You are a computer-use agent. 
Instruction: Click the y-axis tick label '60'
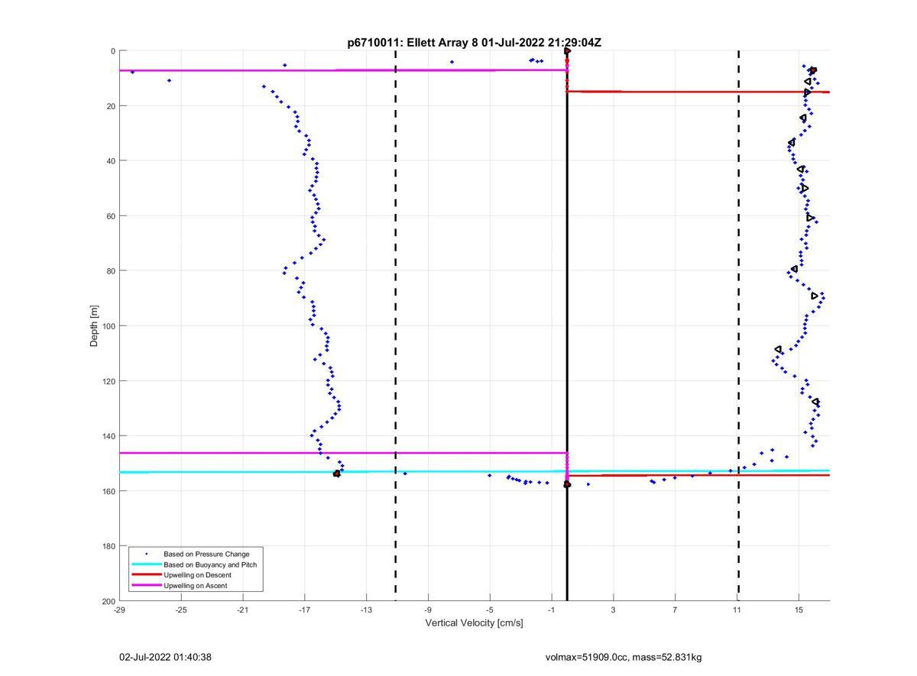pyautogui.click(x=111, y=216)
